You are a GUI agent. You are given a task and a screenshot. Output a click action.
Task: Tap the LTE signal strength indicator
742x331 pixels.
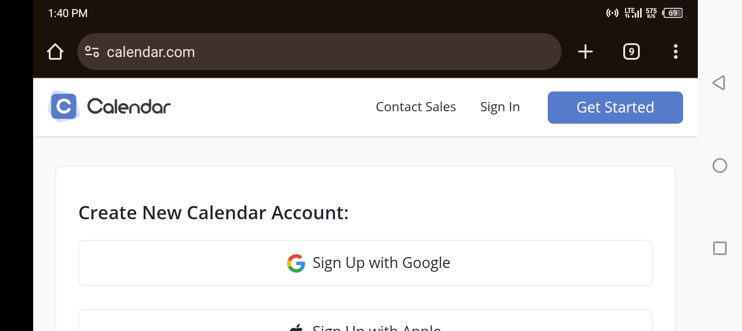633,13
